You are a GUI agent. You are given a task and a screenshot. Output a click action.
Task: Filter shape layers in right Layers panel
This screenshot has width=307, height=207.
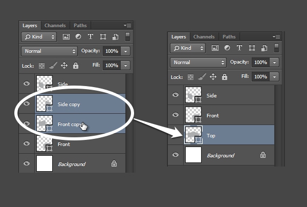pos(252,48)
